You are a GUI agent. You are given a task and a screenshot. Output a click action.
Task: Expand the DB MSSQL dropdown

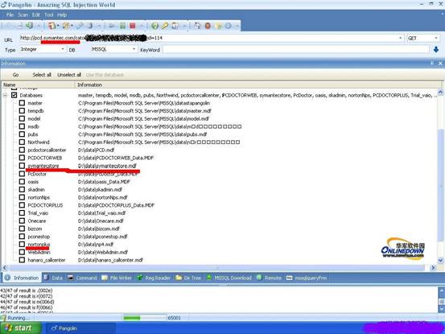pos(113,49)
